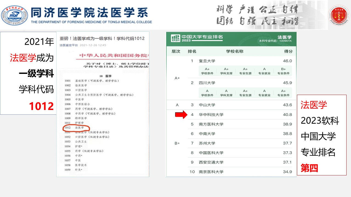Select the 同济医学院法医学系 title text

pos(89,12)
